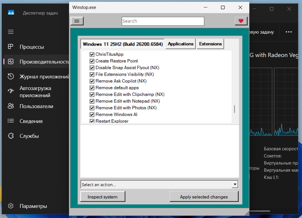Open Performance section in Task Manager
This screenshot has width=302, height=218.
[36, 62]
